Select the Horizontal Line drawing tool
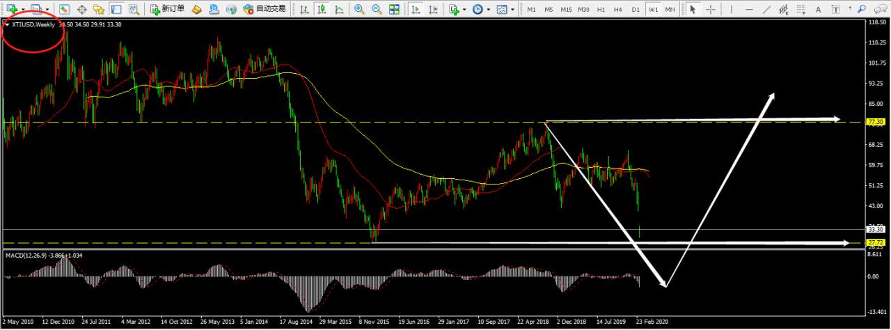This screenshot has width=891, height=330. 749,9
